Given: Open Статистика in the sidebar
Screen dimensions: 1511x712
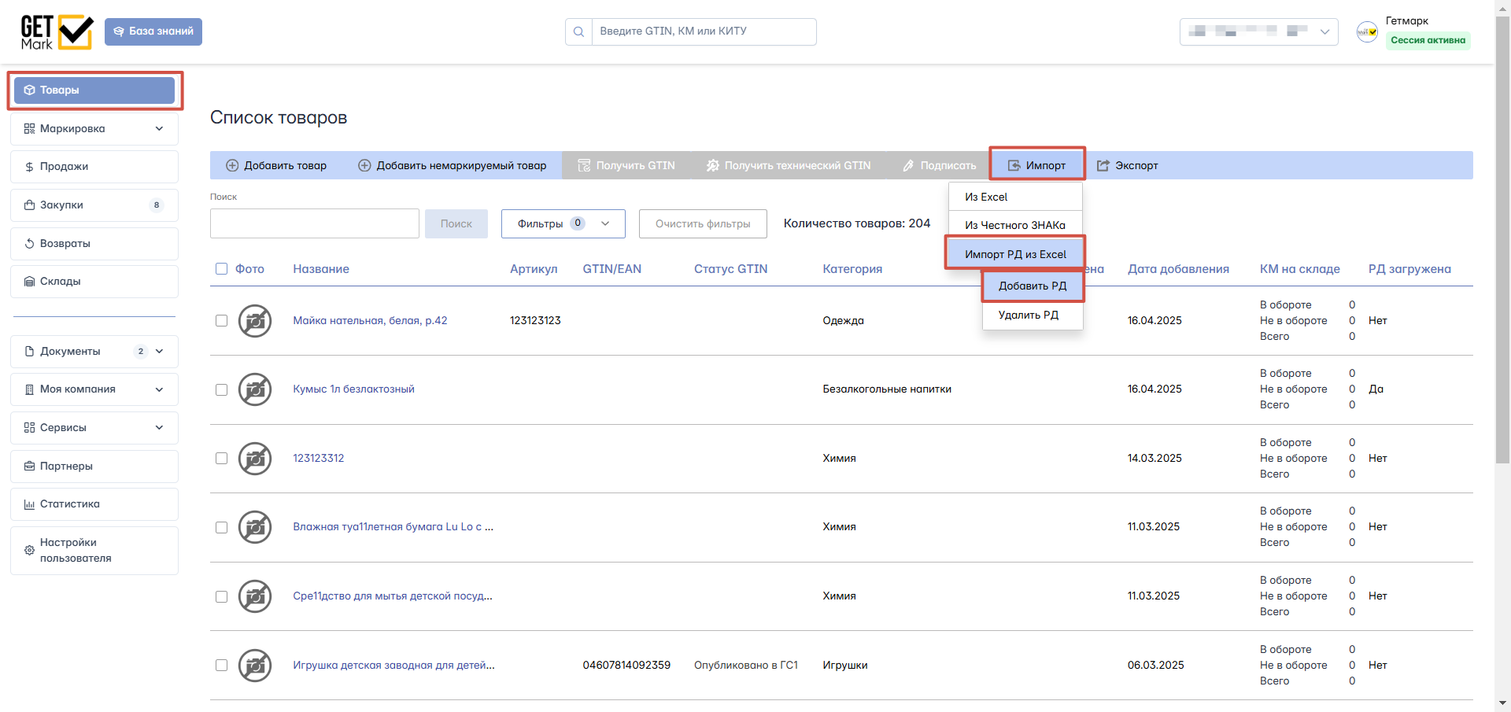Looking at the screenshot, I should [x=94, y=504].
